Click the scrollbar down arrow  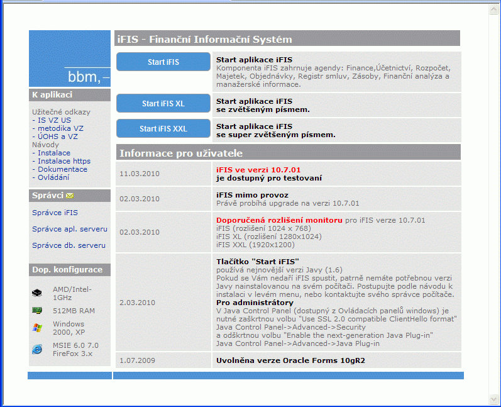[x=493, y=399]
